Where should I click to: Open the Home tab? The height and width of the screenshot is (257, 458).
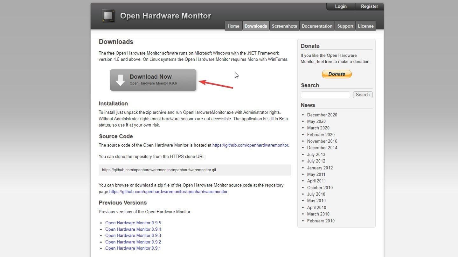[x=233, y=26]
